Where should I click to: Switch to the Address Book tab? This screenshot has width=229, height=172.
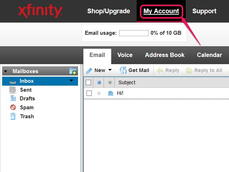click(165, 55)
